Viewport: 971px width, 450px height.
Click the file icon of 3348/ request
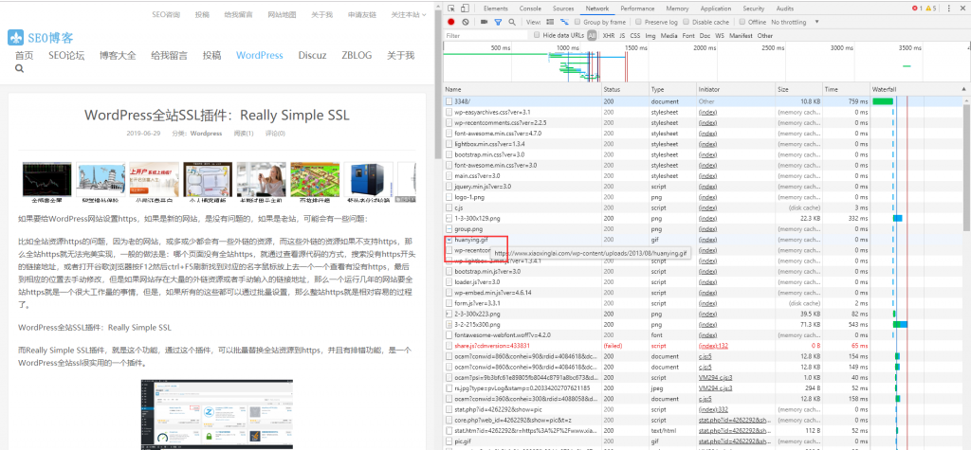tap(449, 100)
